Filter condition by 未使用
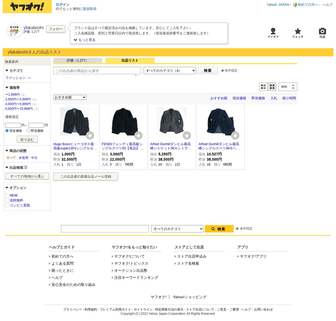Image resolution: width=336 pixels, height=321 pixels. [x=24, y=158]
